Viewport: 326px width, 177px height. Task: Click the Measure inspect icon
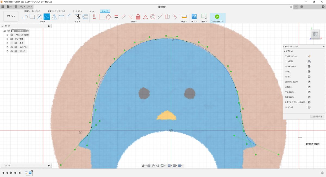point(184,17)
